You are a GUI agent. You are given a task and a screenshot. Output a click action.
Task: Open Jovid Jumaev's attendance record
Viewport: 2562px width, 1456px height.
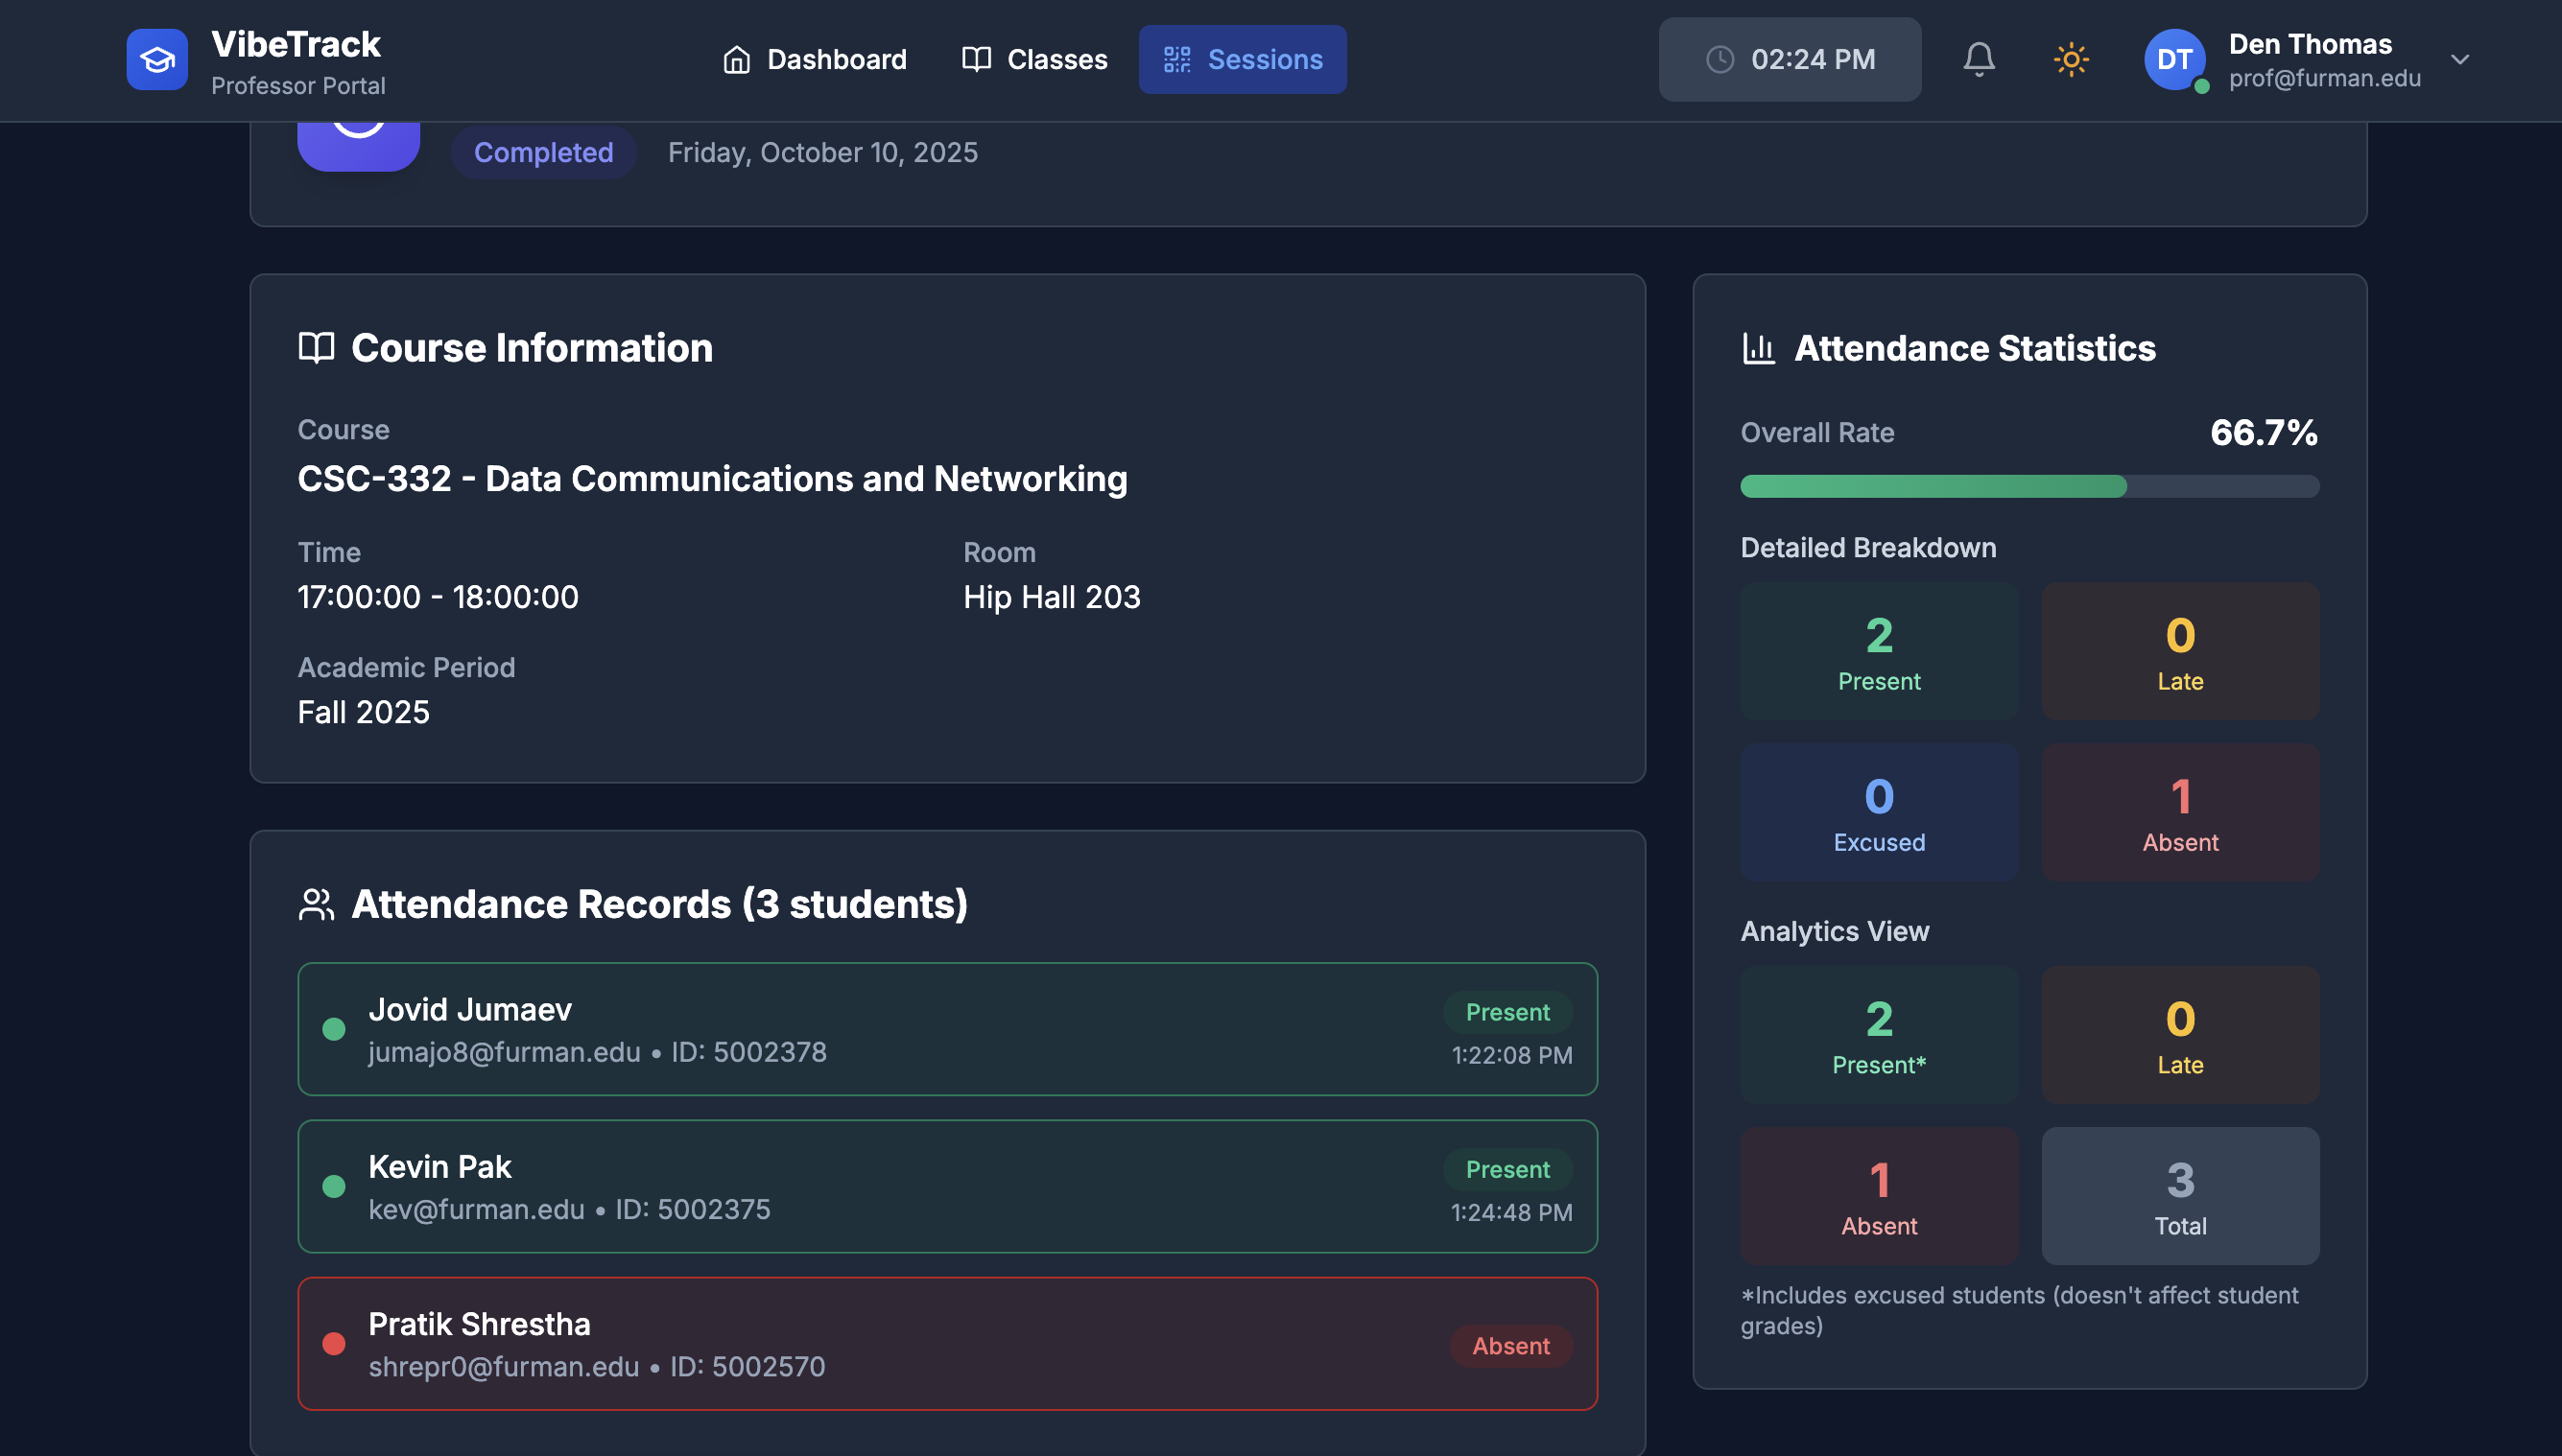tap(946, 1029)
